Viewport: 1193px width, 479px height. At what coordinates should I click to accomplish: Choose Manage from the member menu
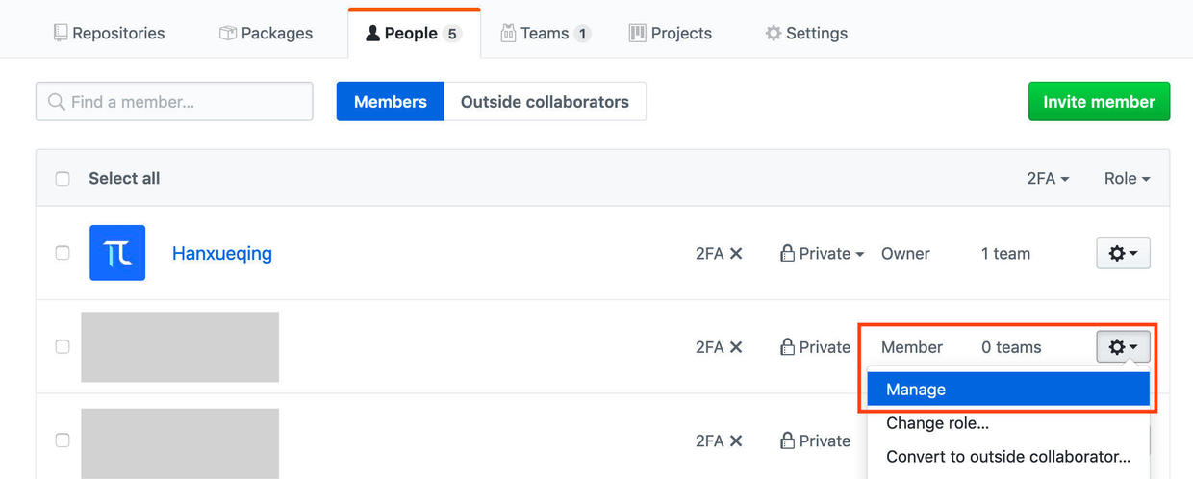point(1007,390)
